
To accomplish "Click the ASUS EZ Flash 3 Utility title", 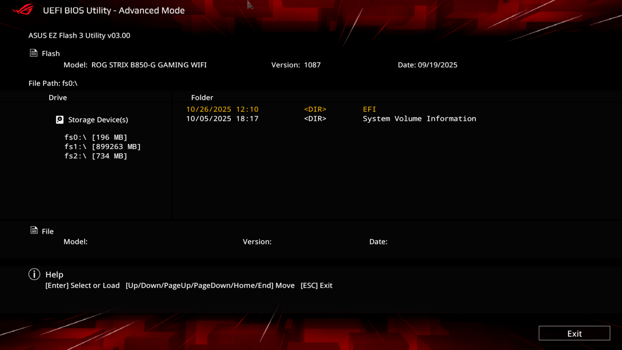I will point(79,35).
